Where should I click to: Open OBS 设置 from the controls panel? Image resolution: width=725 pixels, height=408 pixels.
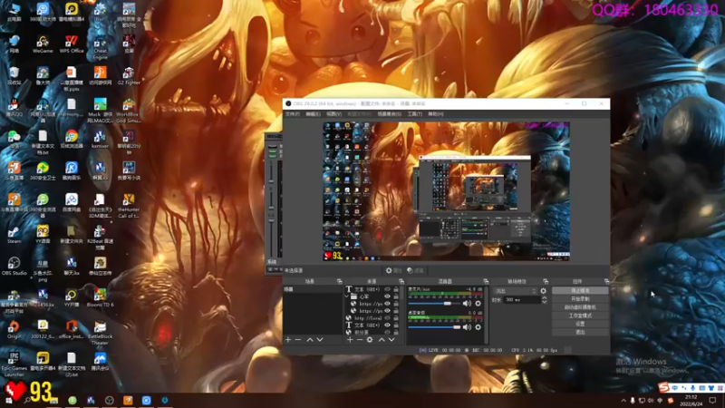(580, 324)
